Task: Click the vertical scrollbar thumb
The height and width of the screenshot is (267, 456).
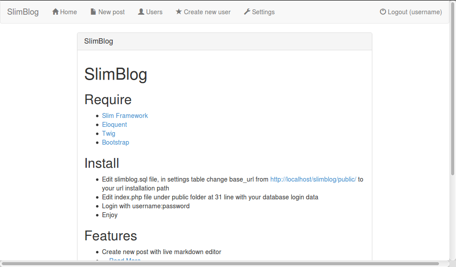Action: (x=452, y=88)
